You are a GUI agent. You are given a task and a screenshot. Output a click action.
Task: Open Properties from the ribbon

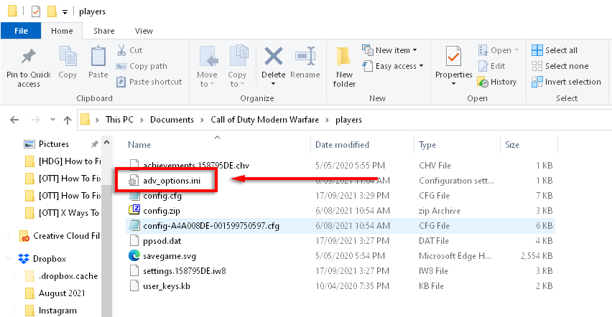coord(453,57)
